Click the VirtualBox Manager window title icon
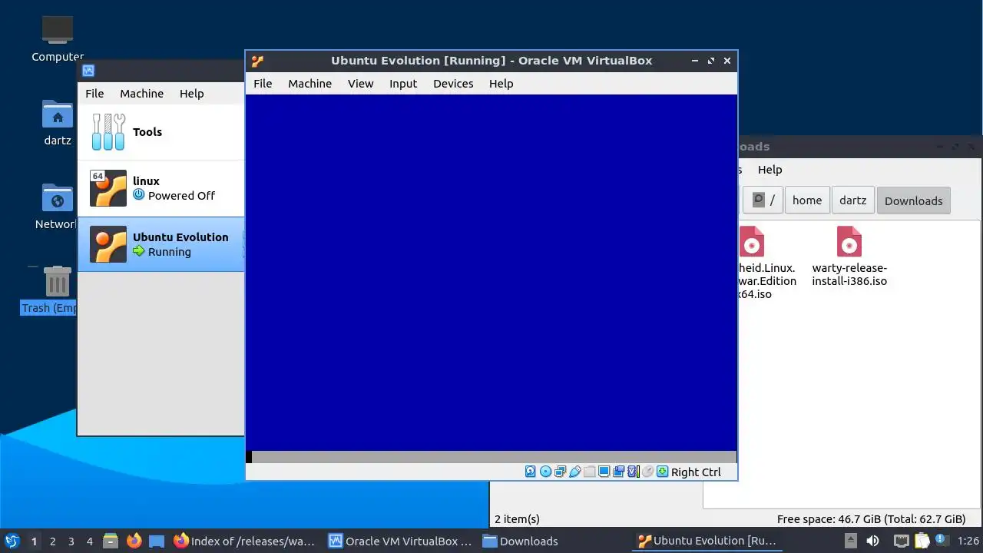Image resolution: width=983 pixels, height=553 pixels. [88, 71]
